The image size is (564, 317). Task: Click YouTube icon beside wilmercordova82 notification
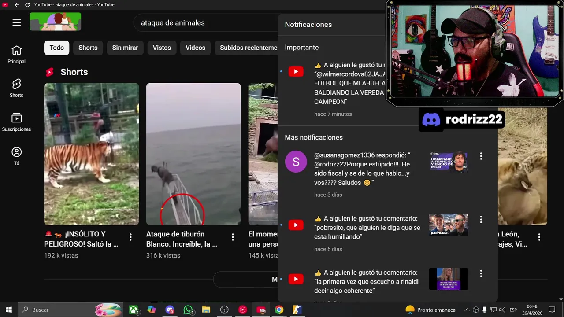[296, 71]
